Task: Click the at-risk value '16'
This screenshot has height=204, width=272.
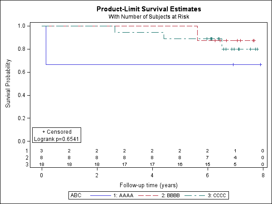Action: click(x=180, y=165)
